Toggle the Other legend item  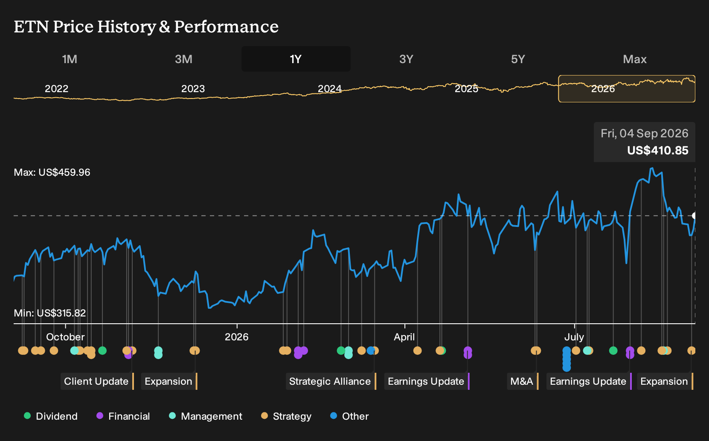[349, 416]
